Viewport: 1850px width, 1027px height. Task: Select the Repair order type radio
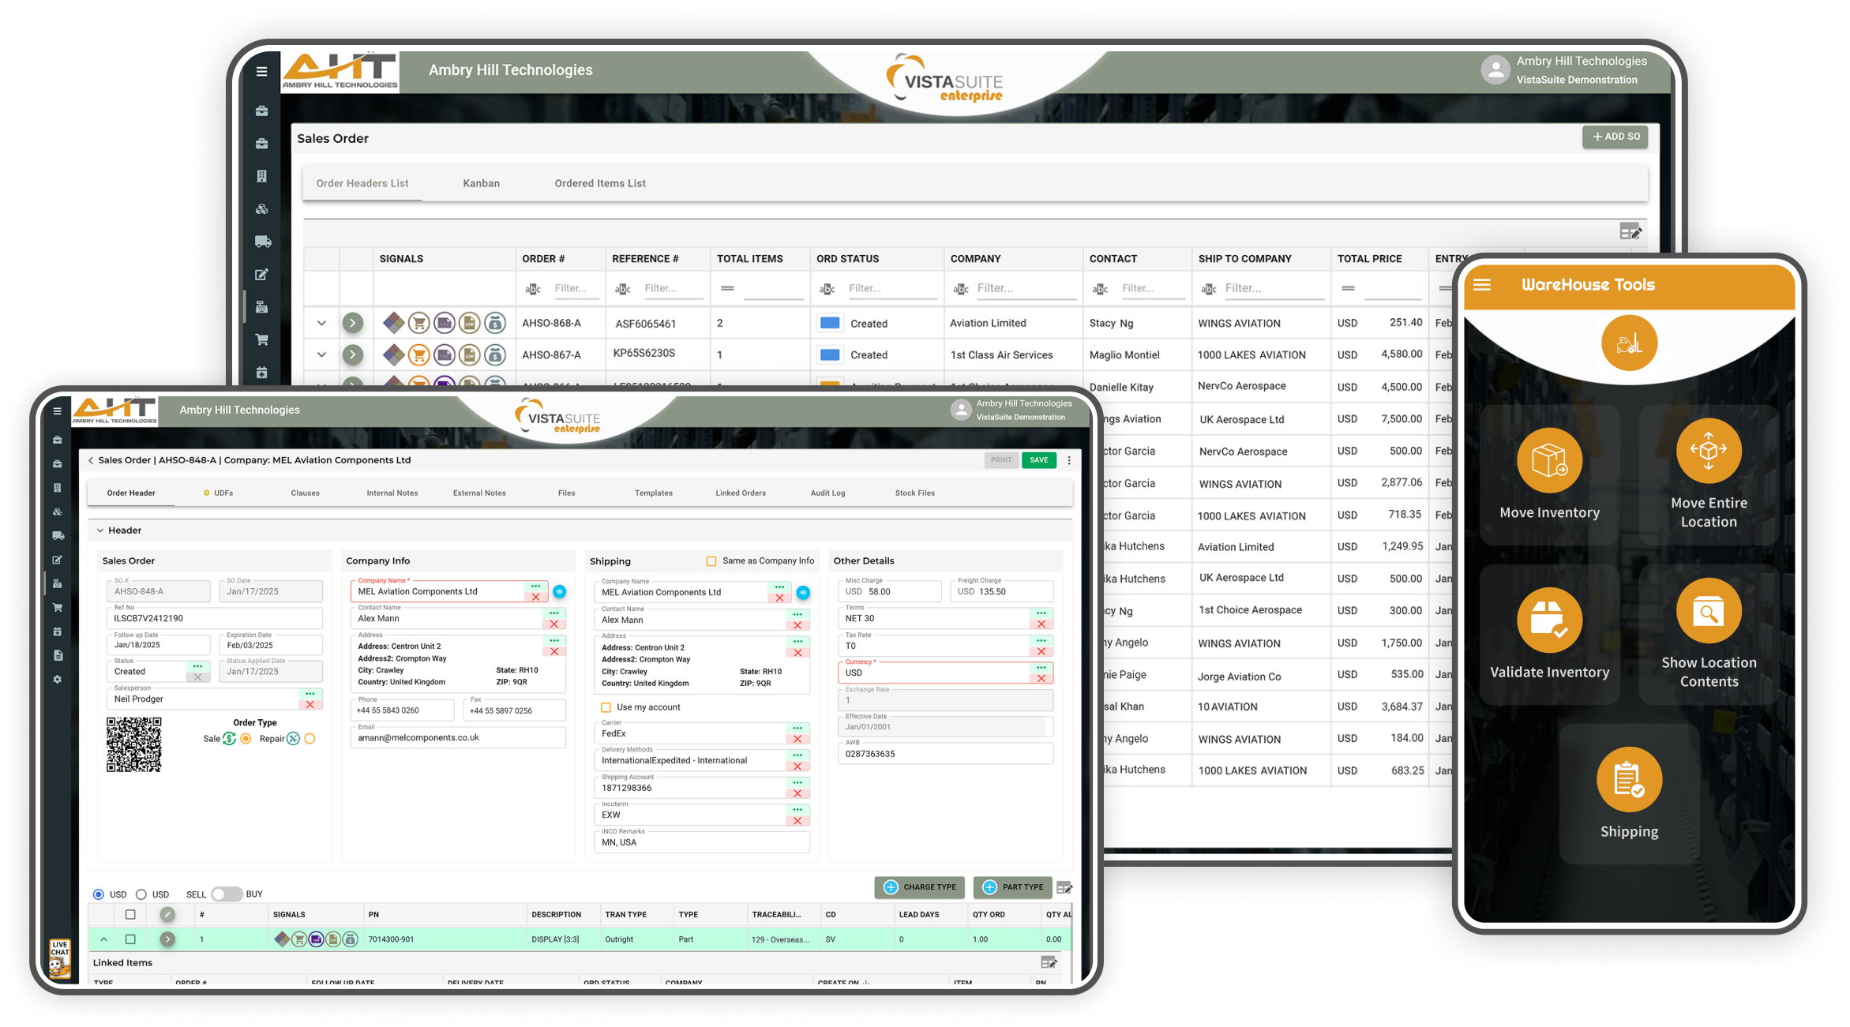310,739
